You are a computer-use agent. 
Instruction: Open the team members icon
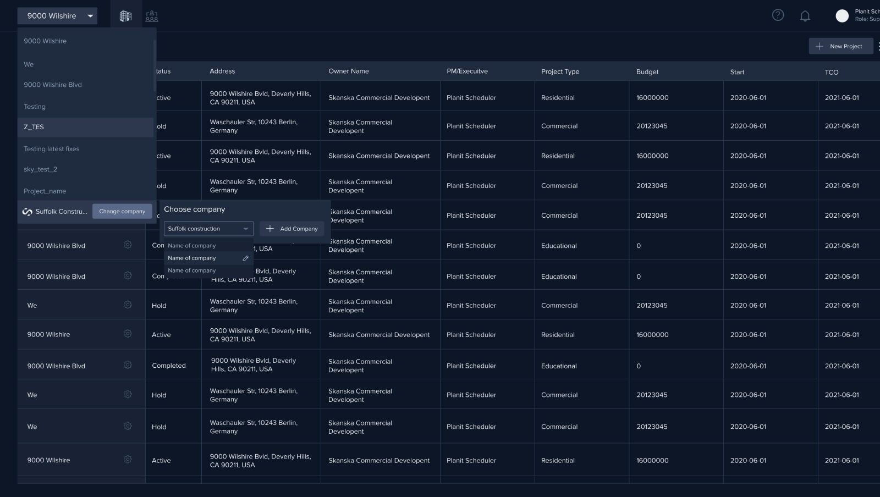[152, 16]
